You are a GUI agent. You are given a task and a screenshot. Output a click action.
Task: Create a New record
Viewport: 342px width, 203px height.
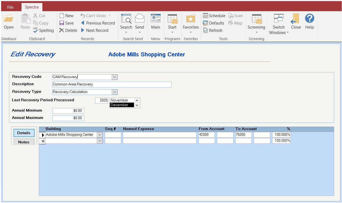[x=67, y=16]
